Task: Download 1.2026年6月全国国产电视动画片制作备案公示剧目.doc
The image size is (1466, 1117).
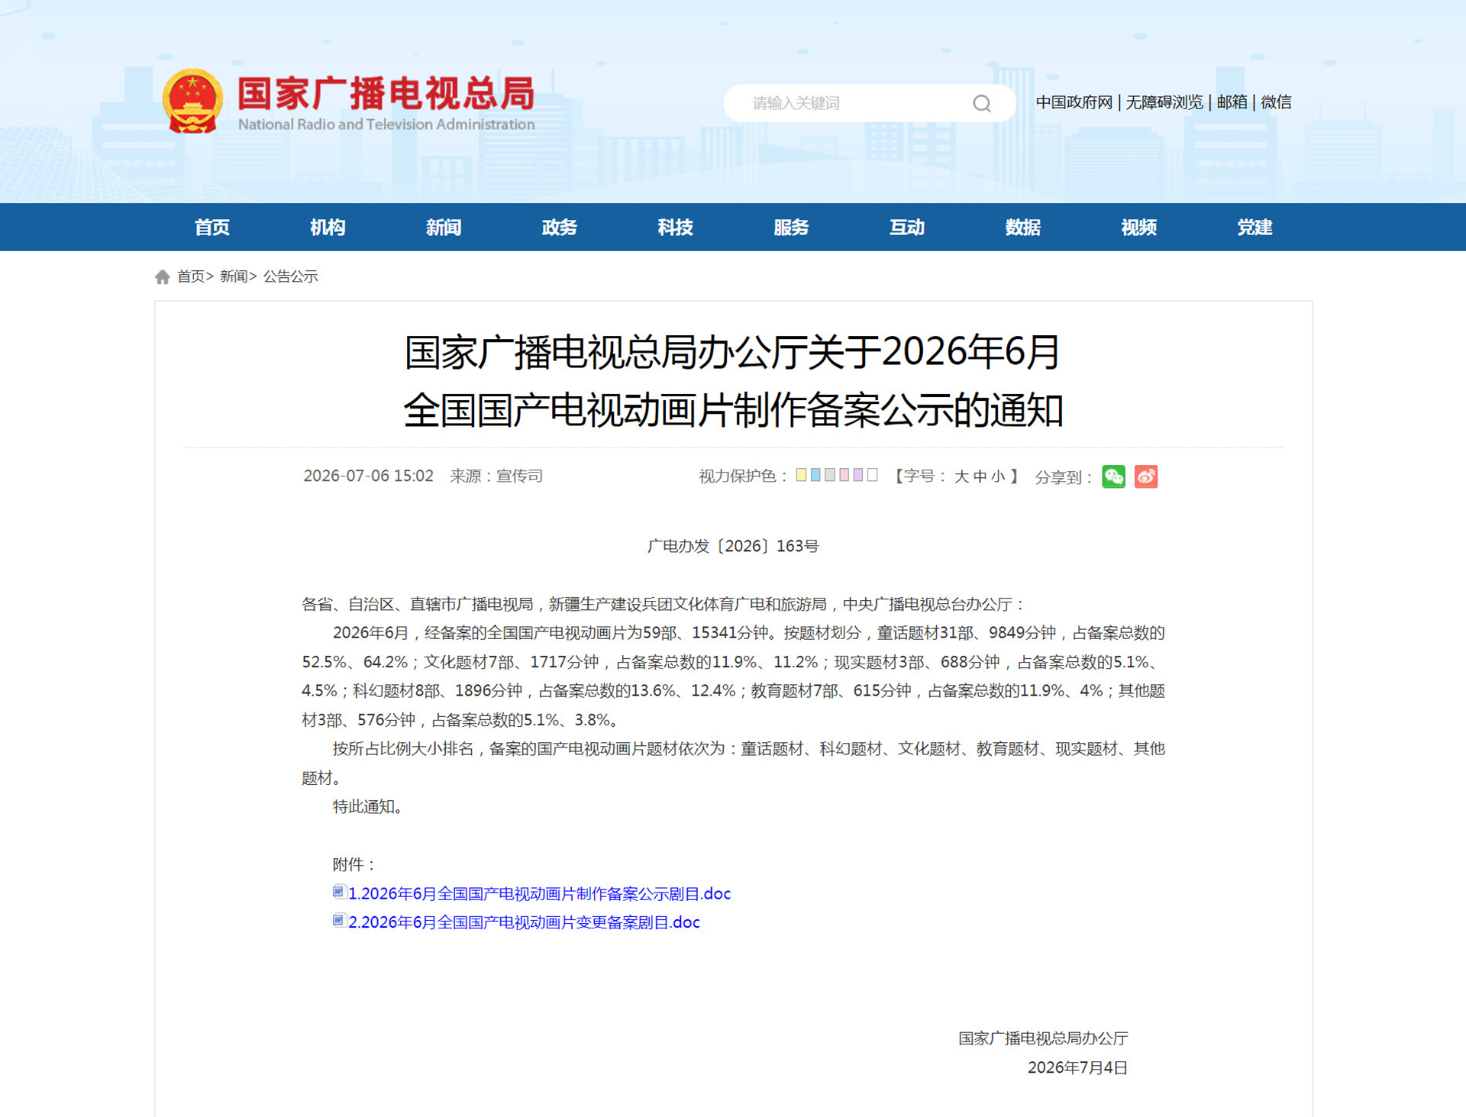Action: (x=540, y=893)
